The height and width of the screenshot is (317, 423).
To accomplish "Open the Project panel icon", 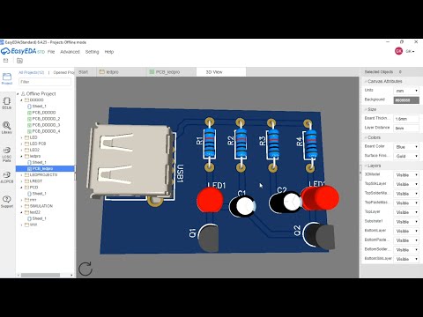I will point(7,78).
